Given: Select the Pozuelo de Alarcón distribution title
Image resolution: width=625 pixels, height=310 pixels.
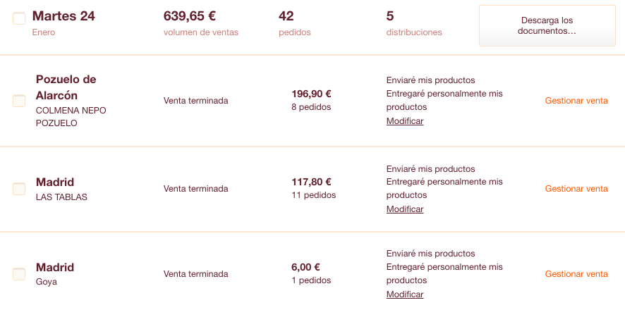Looking at the screenshot, I should pyautogui.click(x=66, y=87).
